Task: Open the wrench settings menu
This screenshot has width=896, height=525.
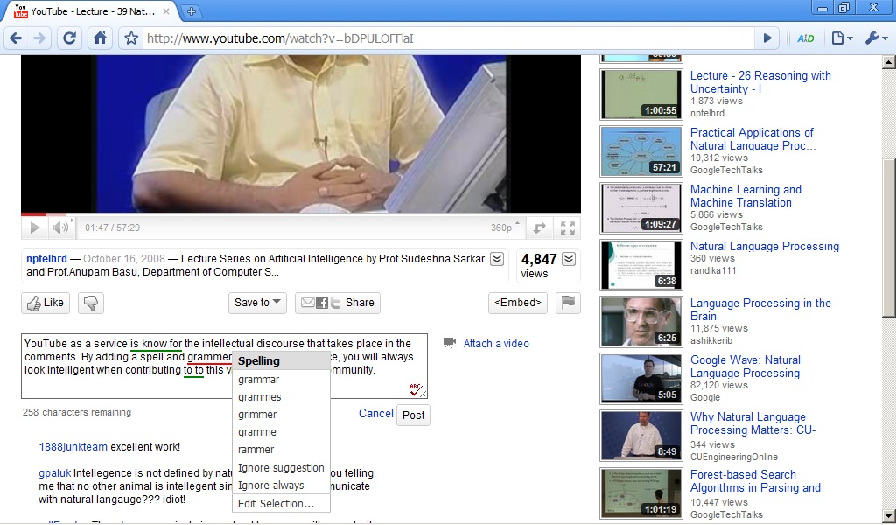Action: (x=876, y=38)
